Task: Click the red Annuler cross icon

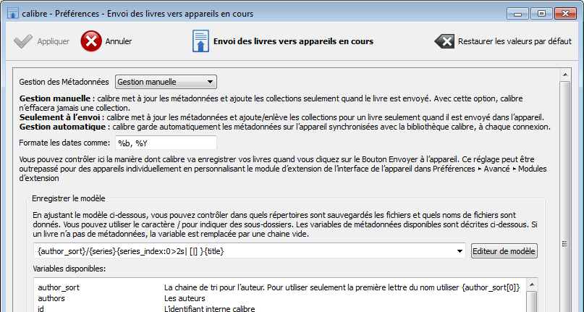Action: coord(91,41)
